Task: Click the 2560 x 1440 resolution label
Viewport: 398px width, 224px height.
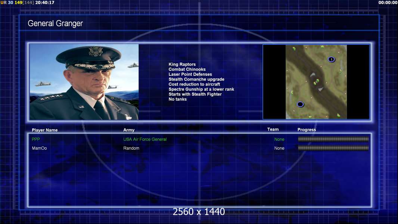Action: click(199, 212)
